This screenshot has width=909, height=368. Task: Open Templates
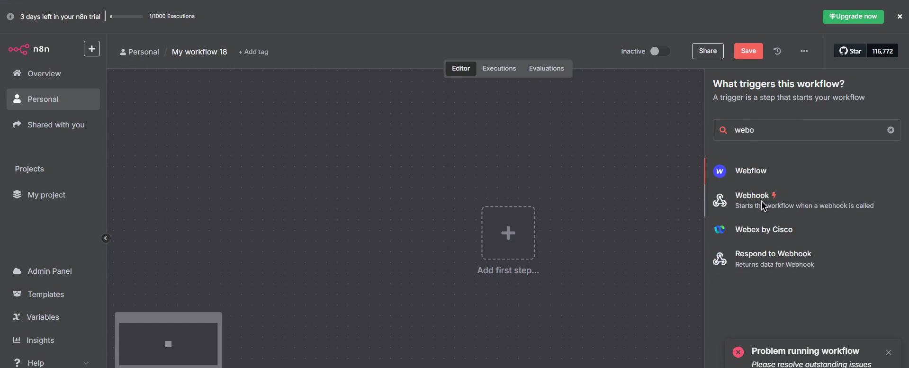[53, 295]
